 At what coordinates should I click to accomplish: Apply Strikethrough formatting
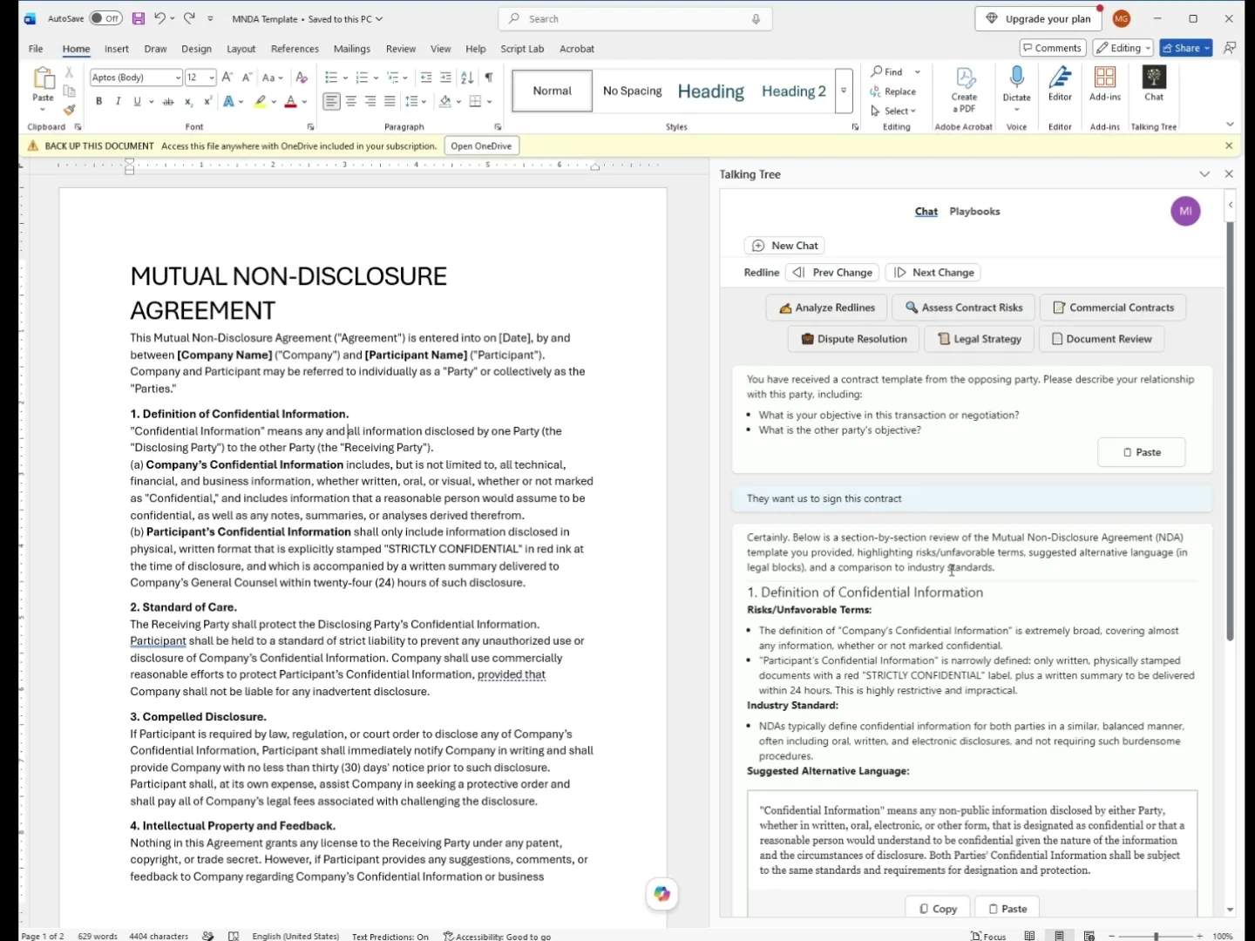168,102
